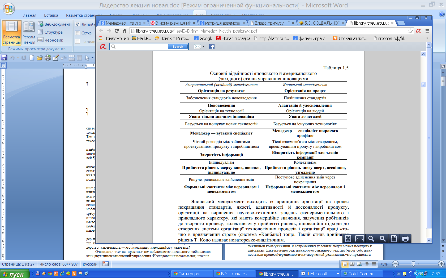Click the blue Search button

click(x=178, y=47)
